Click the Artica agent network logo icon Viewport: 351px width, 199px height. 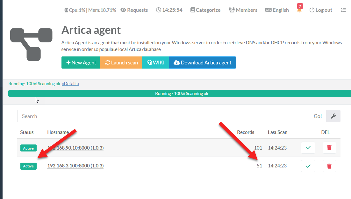(31, 44)
